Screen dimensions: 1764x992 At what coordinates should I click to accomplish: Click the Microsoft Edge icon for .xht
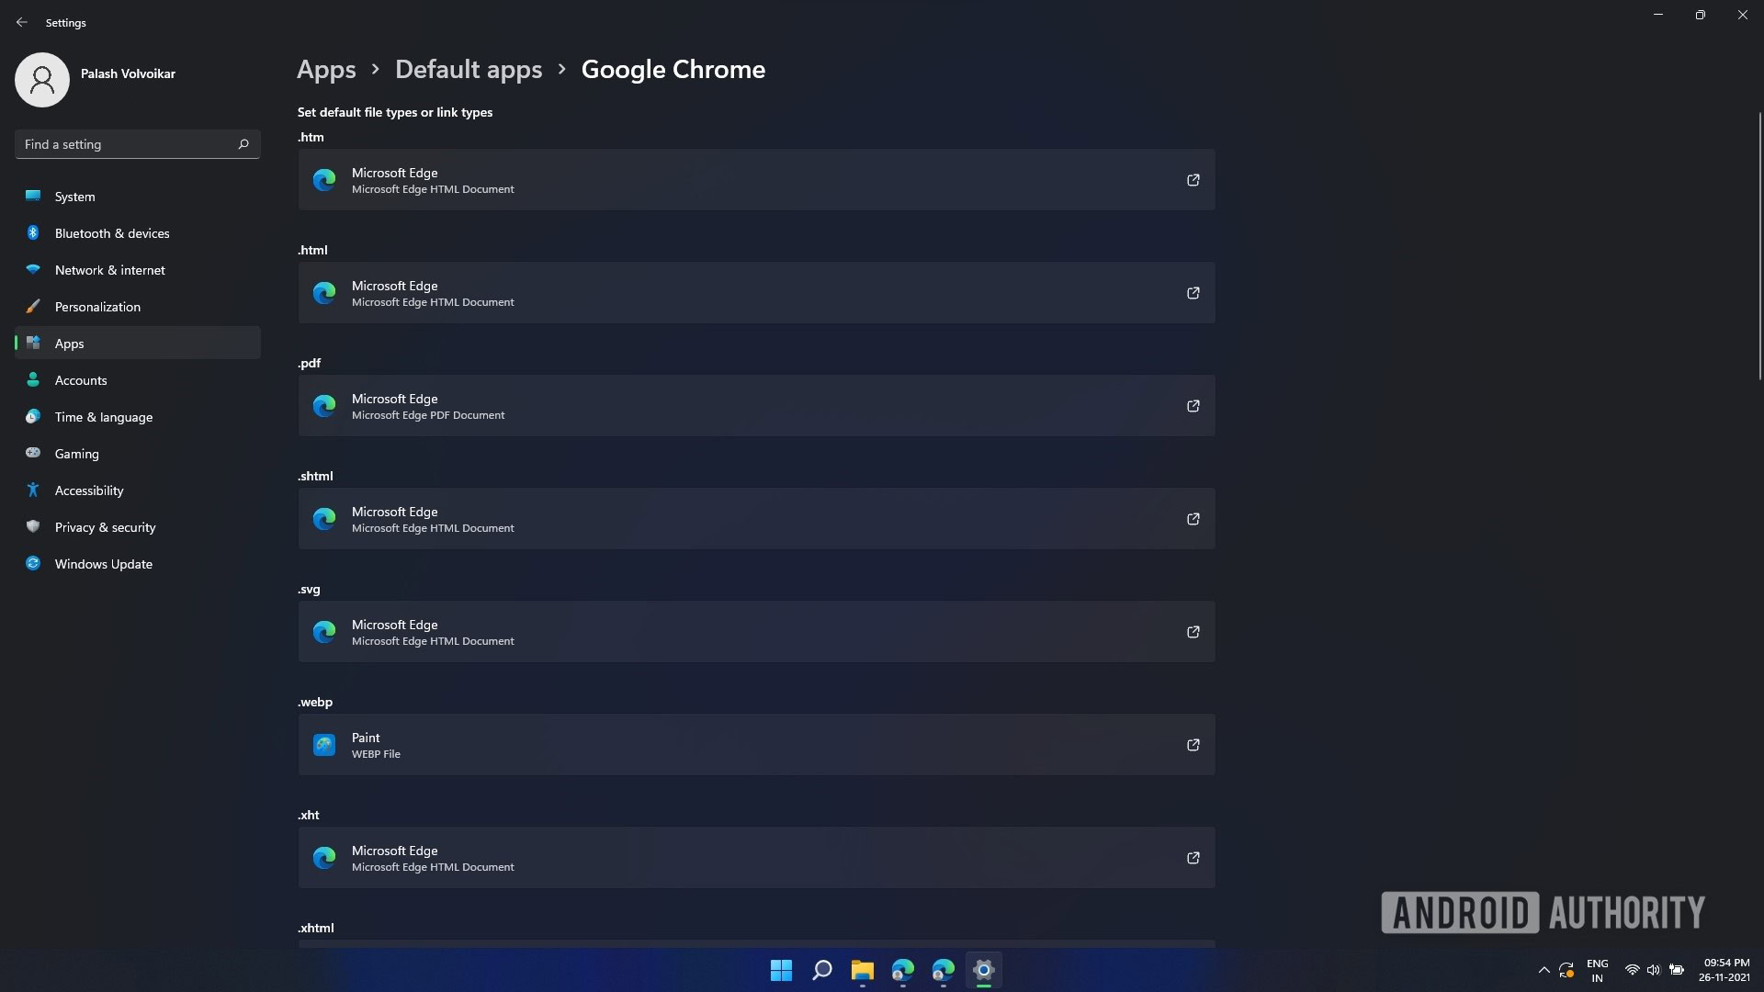[323, 858]
